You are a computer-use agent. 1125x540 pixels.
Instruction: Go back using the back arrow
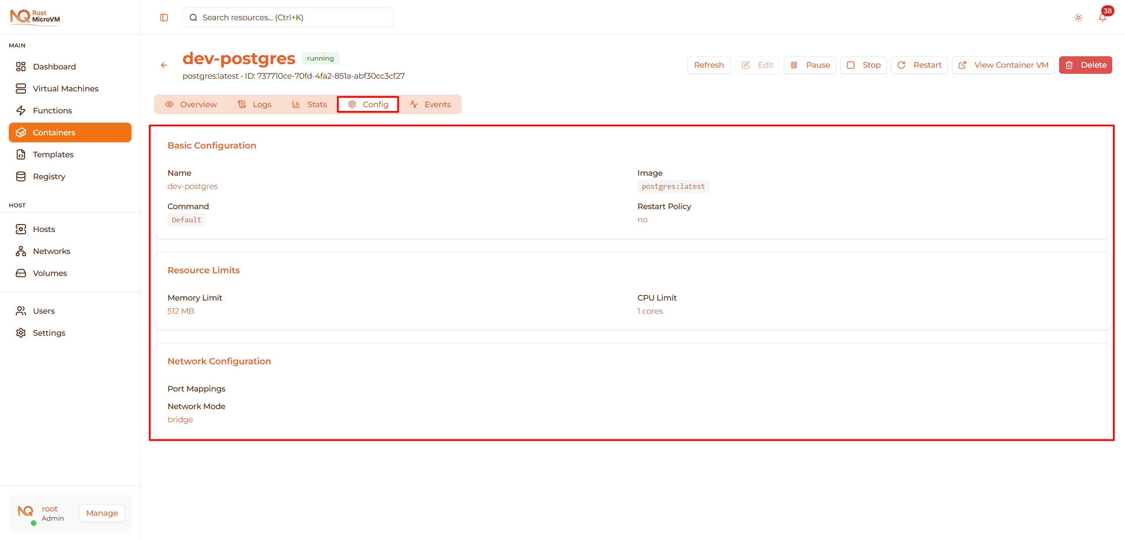pyautogui.click(x=164, y=65)
